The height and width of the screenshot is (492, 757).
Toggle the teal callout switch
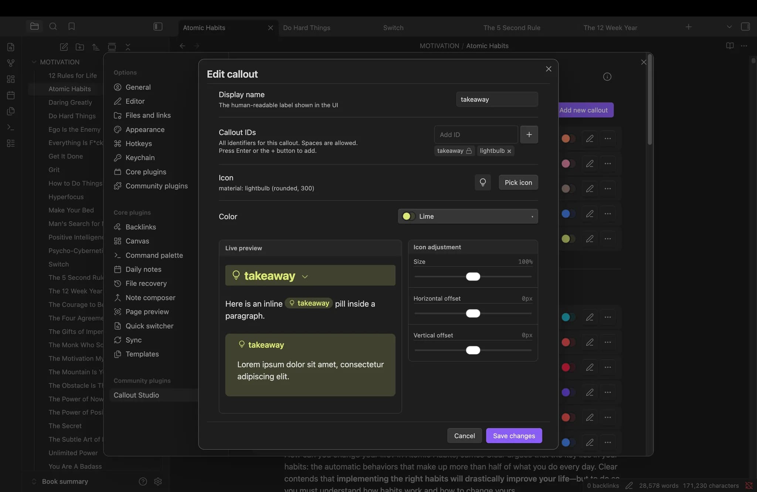click(x=568, y=317)
